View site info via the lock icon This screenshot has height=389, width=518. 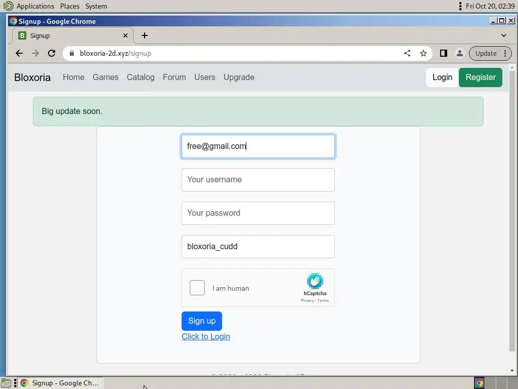point(72,53)
